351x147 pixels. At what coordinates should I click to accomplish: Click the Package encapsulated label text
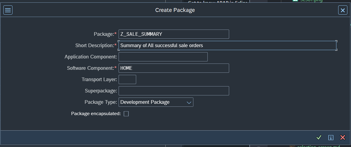(x=96, y=114)
